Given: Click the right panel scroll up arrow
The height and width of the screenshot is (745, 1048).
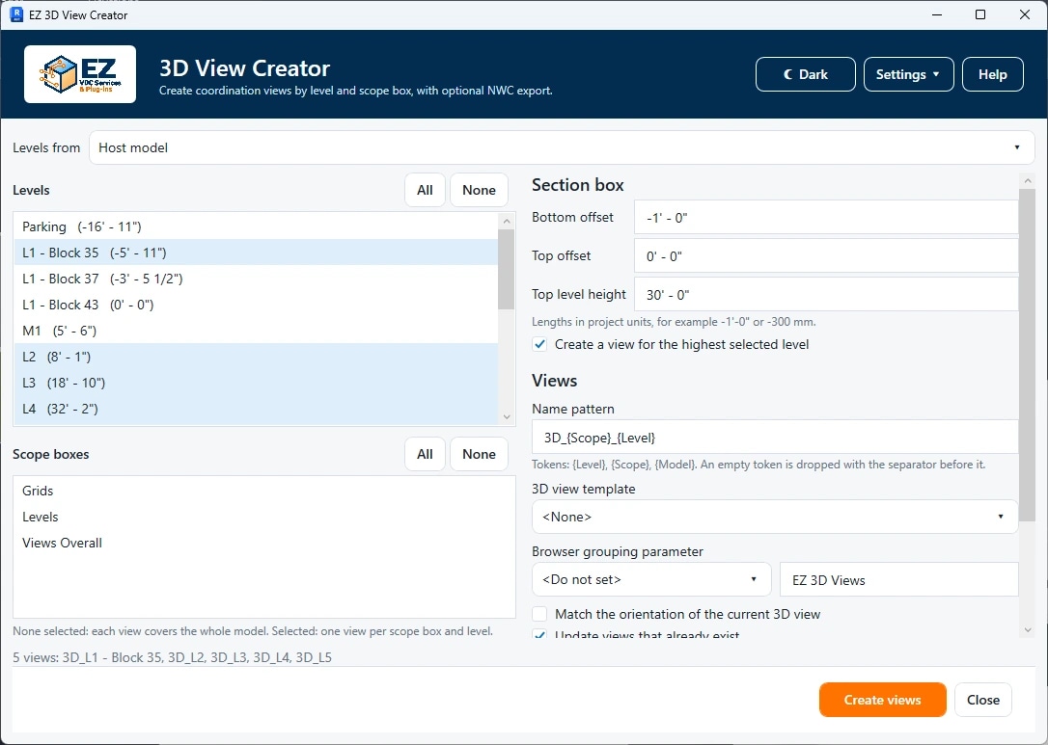Looking at the screenshot, I should pyautogui.click(x=1028, y=180).
